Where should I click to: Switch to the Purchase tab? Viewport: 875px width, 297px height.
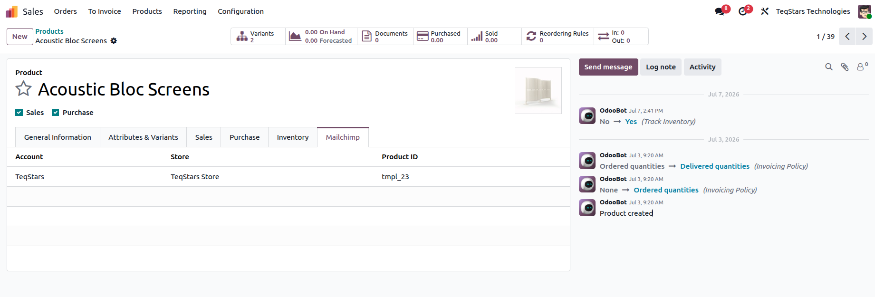(244, 137)
